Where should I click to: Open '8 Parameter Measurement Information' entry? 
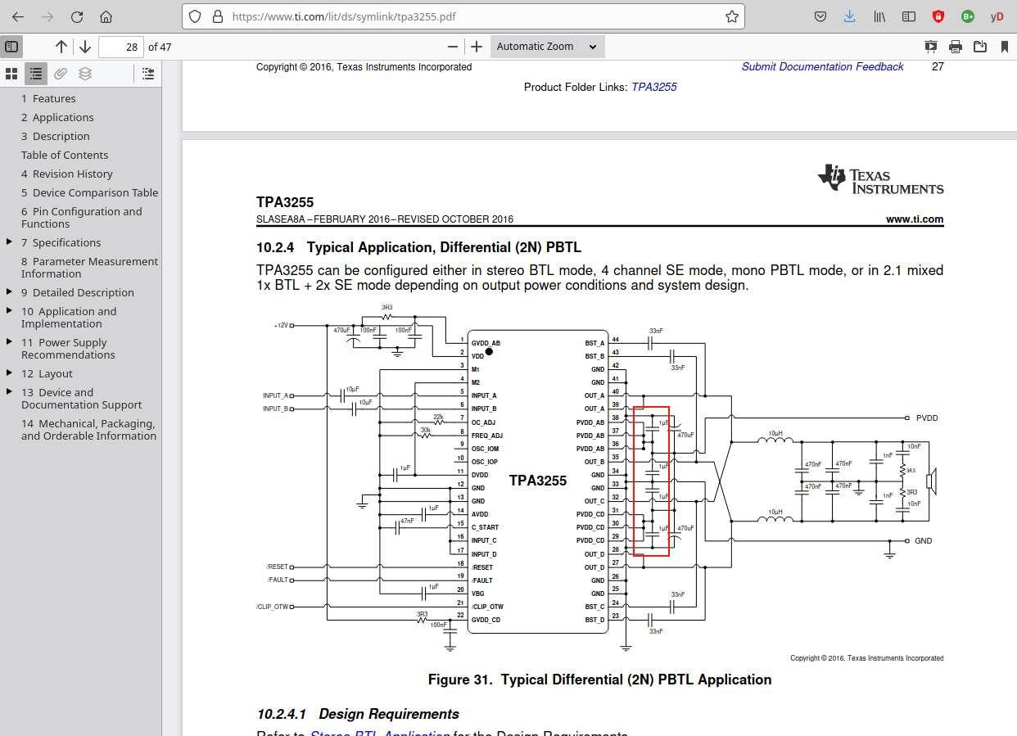coord(90,268)
